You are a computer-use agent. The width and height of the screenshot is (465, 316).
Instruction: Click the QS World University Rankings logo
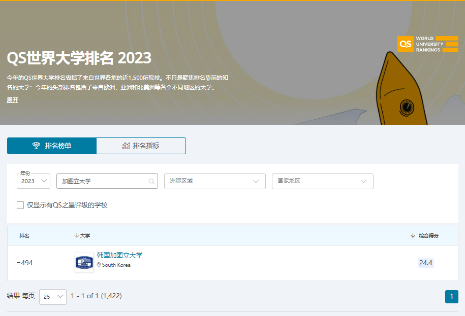[x=427, y=44]
